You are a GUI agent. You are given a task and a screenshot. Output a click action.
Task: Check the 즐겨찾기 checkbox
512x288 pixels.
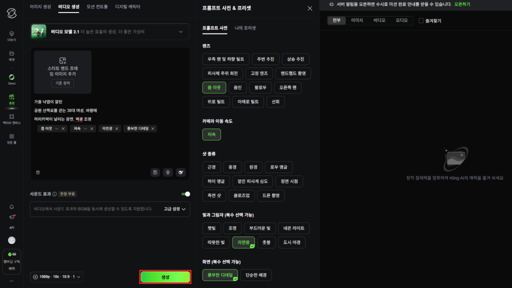point(420,20)
